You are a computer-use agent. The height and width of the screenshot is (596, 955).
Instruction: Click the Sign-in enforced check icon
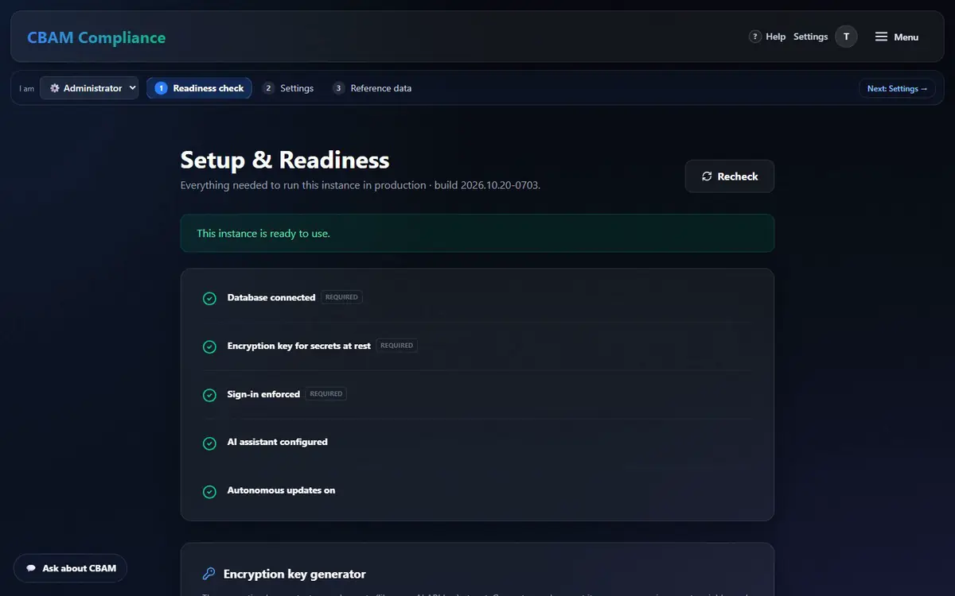coord(209,395)
